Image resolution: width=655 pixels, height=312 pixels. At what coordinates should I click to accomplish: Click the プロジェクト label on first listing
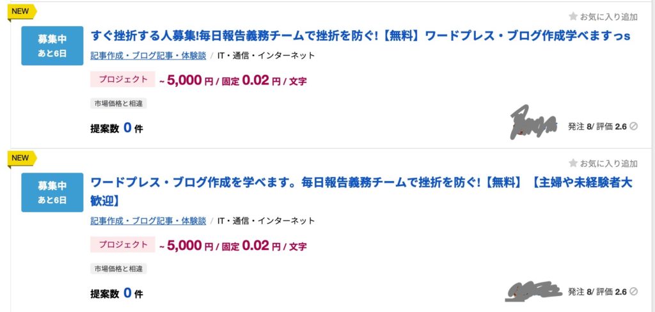[x=123, y=79]
